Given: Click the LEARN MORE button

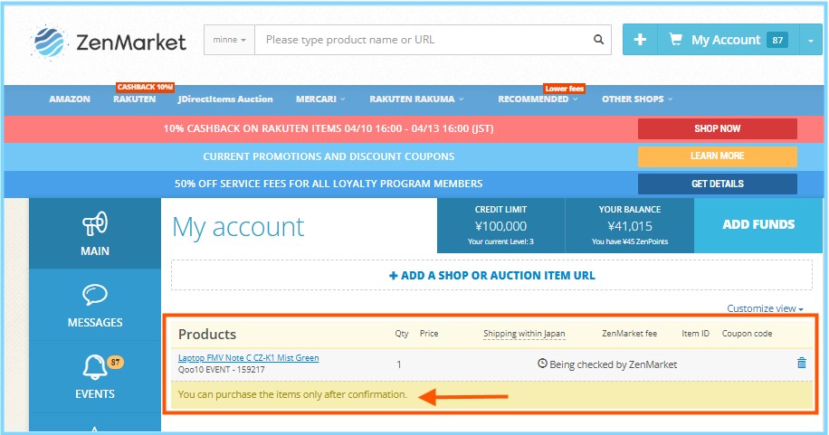Looking at the screenshot, I should click(x=718, y=156).
